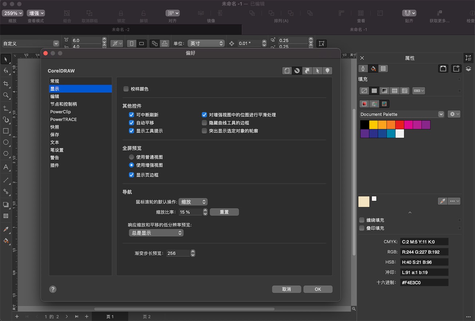475x321 pixels.
Task: Select the Pick tool in toolbox
Action: click(x=6, y=59)
